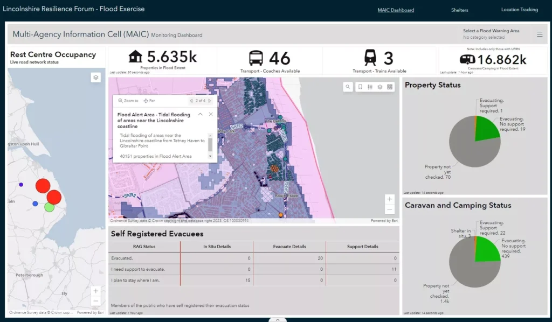The height and width of the screenshot is (322, 552).
Task: Open the map bookmarks icon
Action: [x=361, y=87]
